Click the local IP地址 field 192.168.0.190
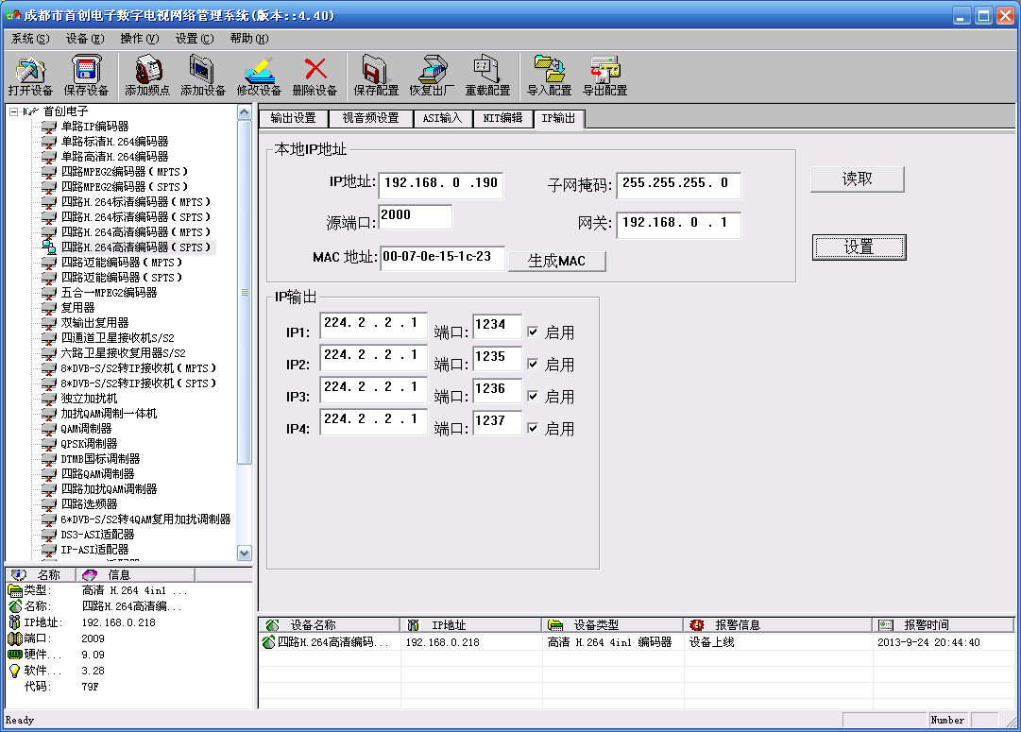Viewport: 1021px width, 732px height. point(440,184)
